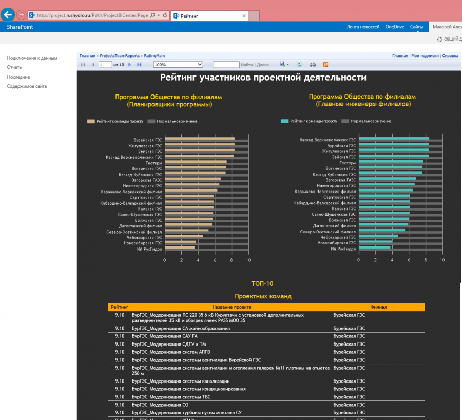Click the find text search field
Screen dimensions: 462x420
226,65
